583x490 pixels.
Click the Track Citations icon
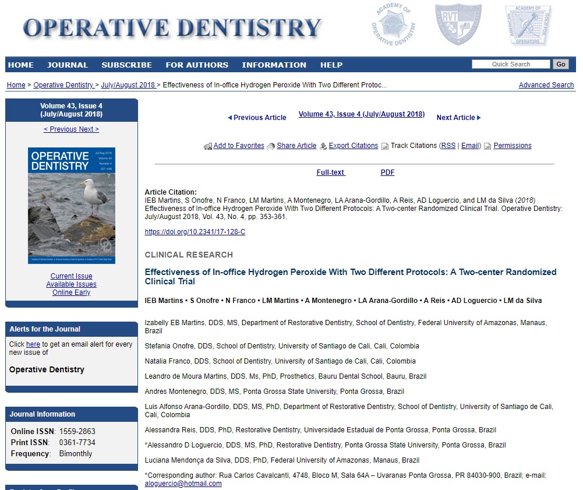385,146
